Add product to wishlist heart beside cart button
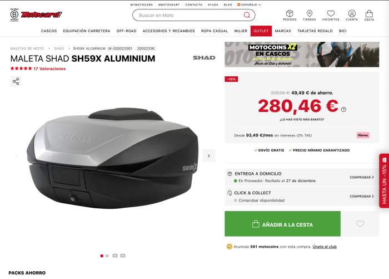The width and height of the screenshot is (389, 279). (x=360, y=223)
